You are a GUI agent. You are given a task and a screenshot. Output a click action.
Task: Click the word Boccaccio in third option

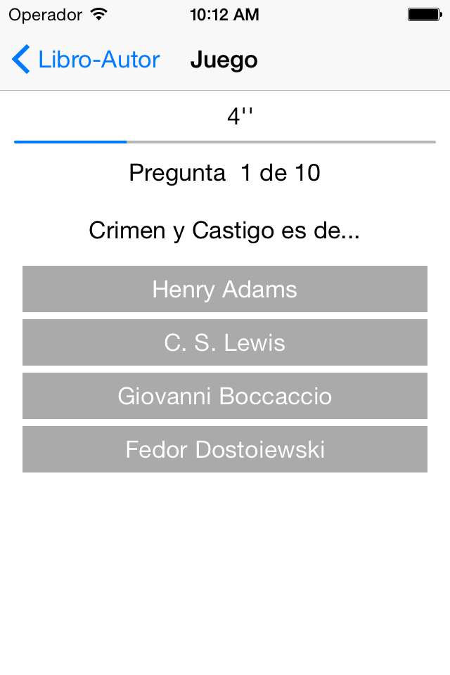276,396
